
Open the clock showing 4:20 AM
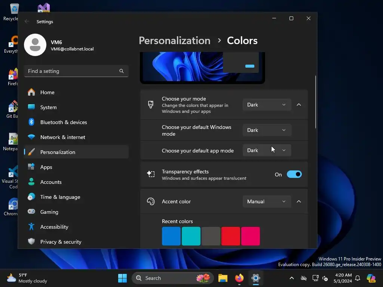pos(343,278)
